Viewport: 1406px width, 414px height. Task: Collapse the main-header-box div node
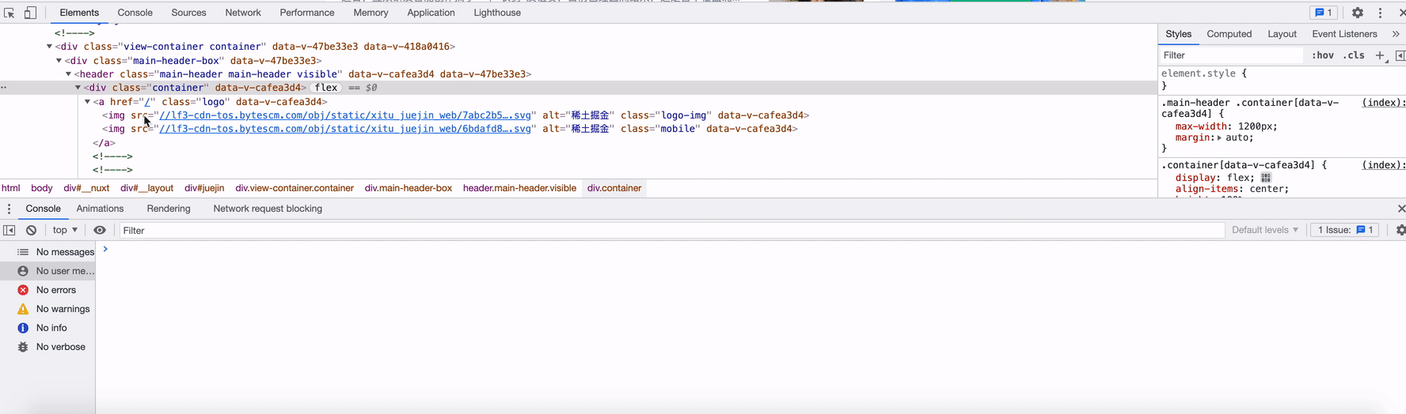pyautogui.click(x=59, y=61)
